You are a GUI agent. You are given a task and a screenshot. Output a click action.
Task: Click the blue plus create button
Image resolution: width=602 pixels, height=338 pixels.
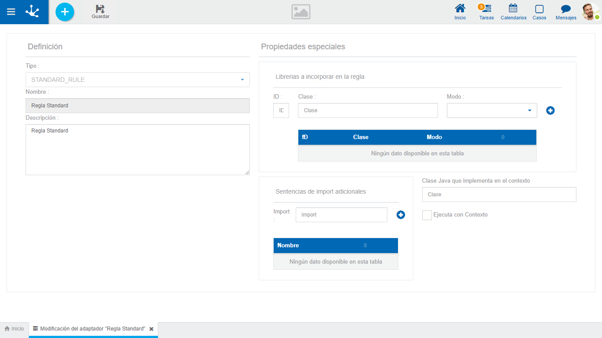coord(65,12)
